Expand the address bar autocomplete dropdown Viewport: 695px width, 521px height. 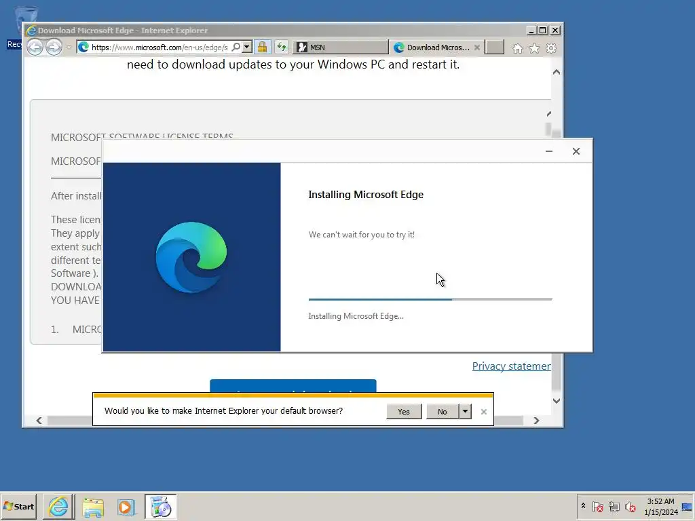tap(247, 47)
